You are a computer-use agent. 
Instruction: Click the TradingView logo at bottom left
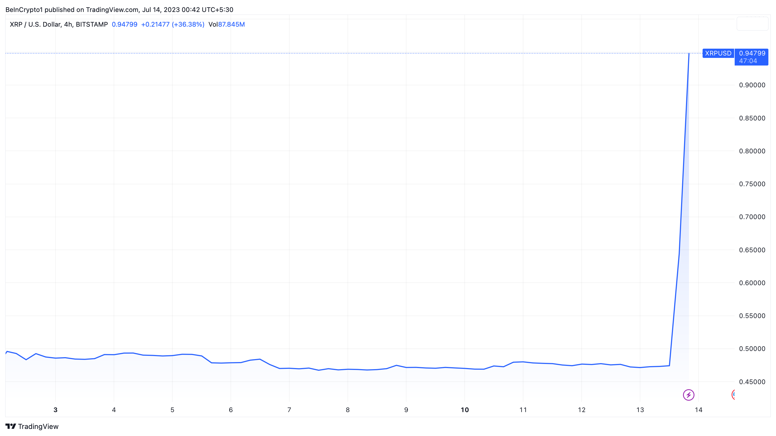[32, 426]
